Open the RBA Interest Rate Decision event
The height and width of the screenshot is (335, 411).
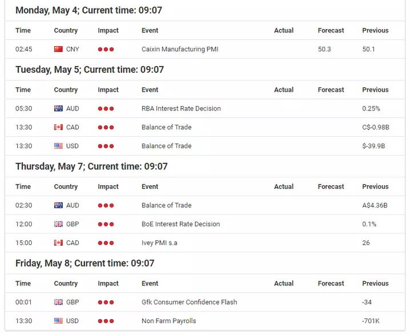pos(181,108)
